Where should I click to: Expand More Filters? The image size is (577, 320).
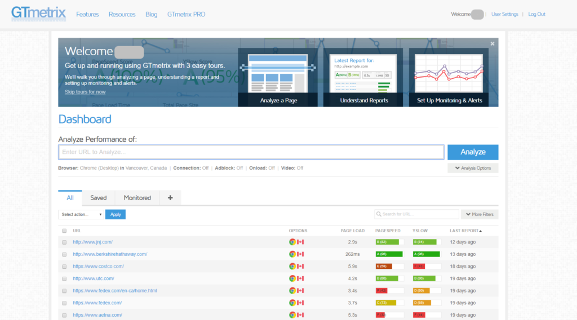tap(480, 214)
